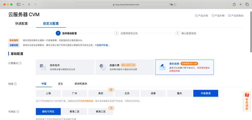Click the 云服务器 CVM page title
The width and height of the screenshot is (252, 120).
(24, 15)
